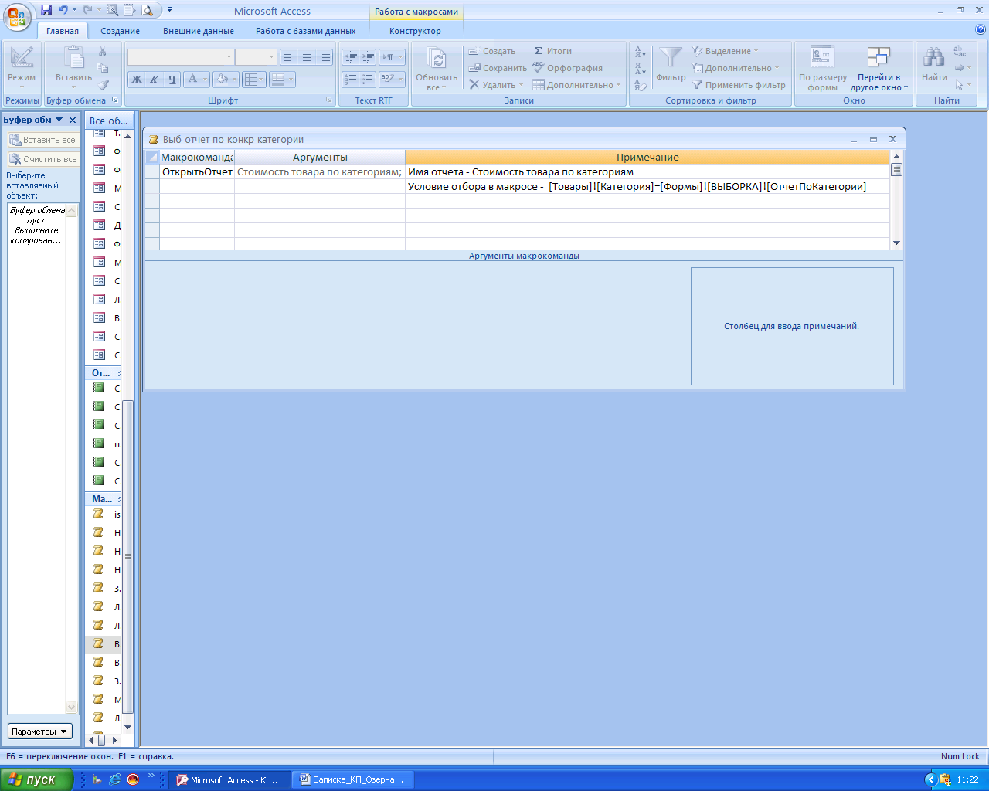Customize the quick access toolbar dropdown
989x791 pixels.
(x=170, y=10)
